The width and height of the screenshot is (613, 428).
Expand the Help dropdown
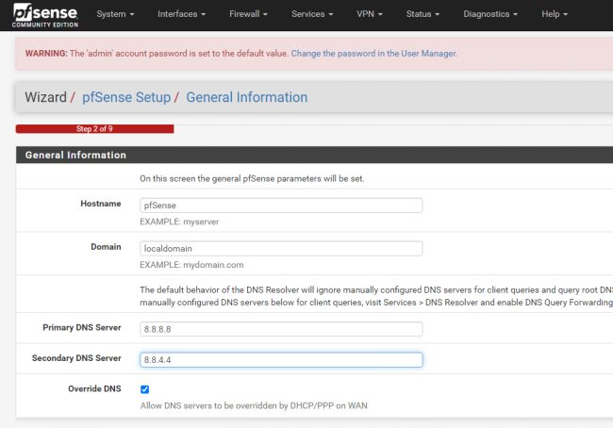coord(555,14)
